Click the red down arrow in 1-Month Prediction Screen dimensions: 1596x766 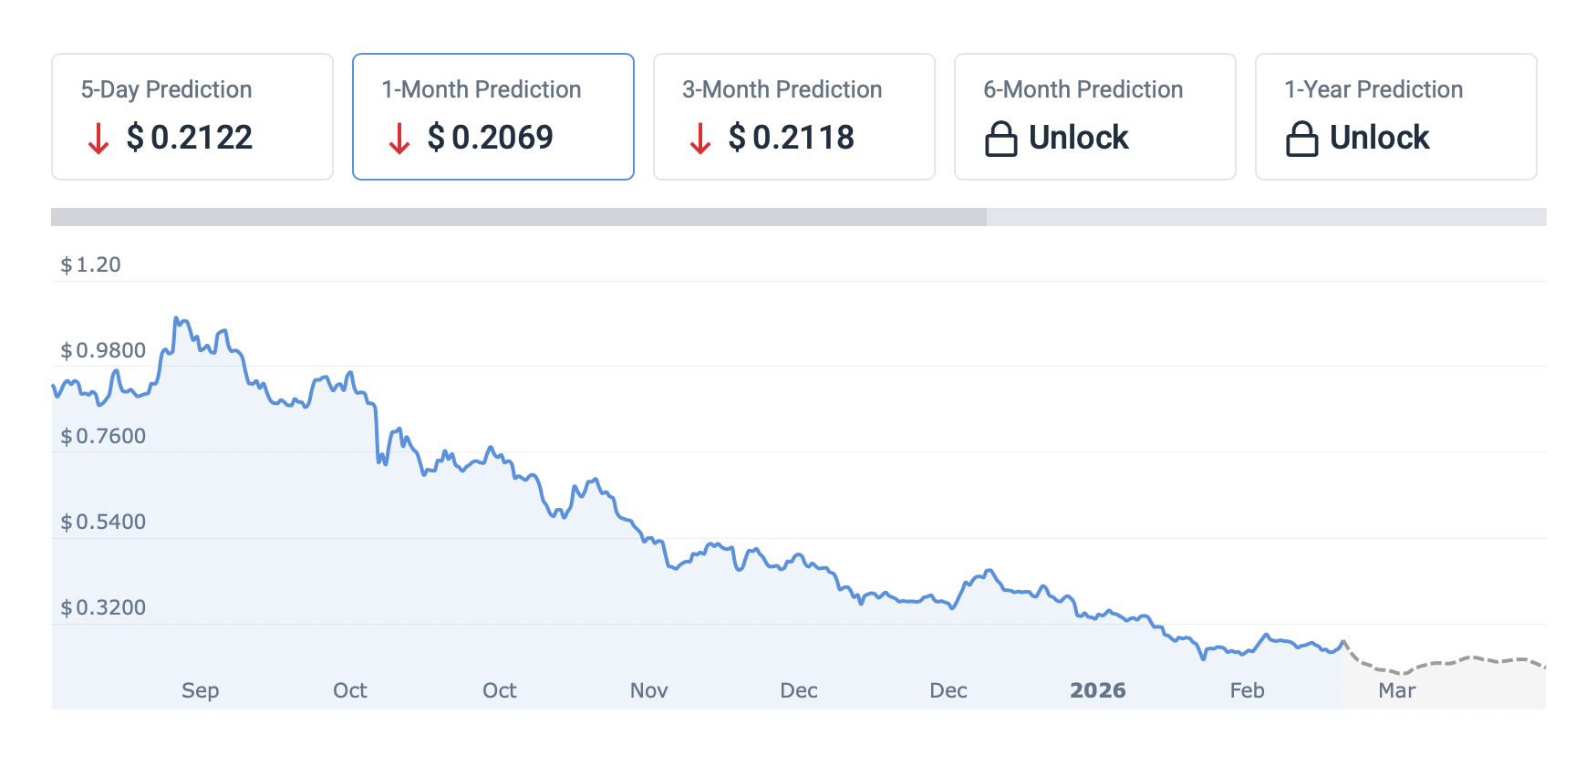point(399,139)
